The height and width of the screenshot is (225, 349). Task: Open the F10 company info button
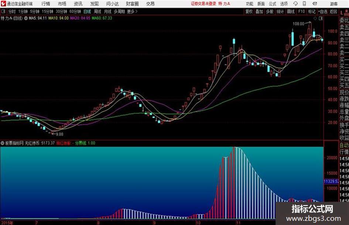(302, 11)
